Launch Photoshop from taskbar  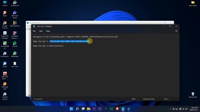(x=106, y=109)
